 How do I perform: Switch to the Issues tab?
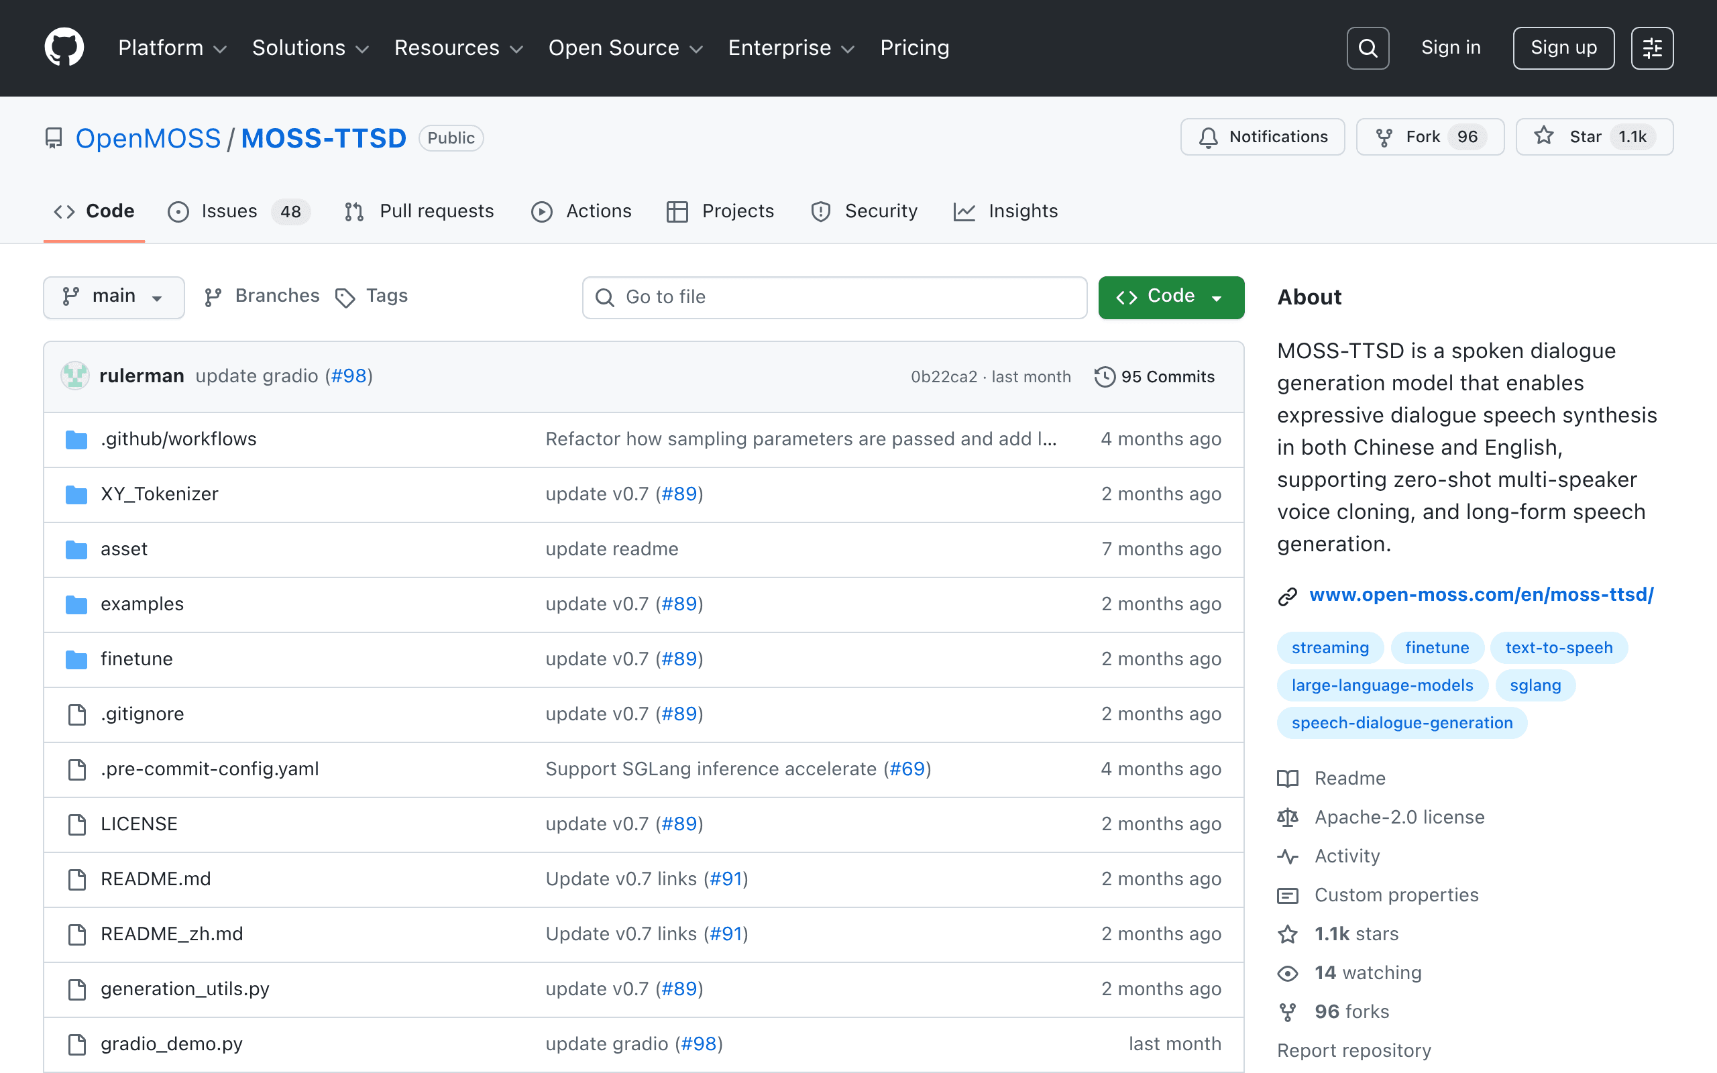point(238,211)
